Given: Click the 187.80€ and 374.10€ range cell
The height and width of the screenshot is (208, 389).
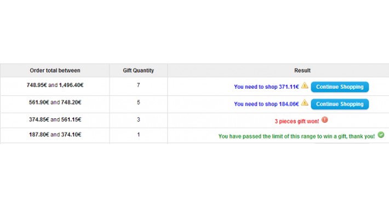Looking at the screenshot, I should [55, 135].
